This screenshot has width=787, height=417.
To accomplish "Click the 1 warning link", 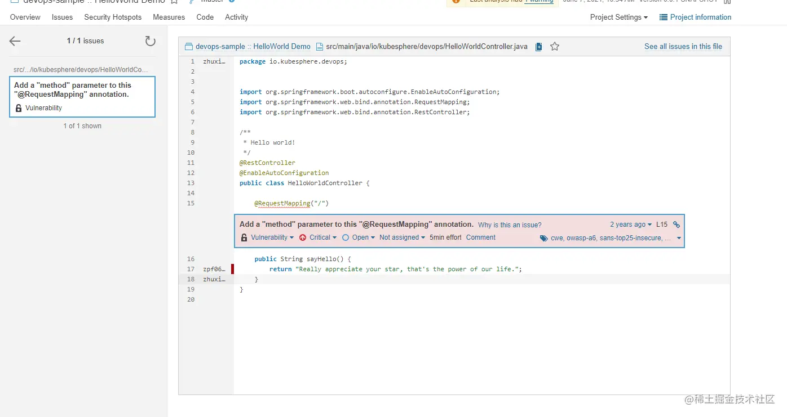I will coord(539,1).
